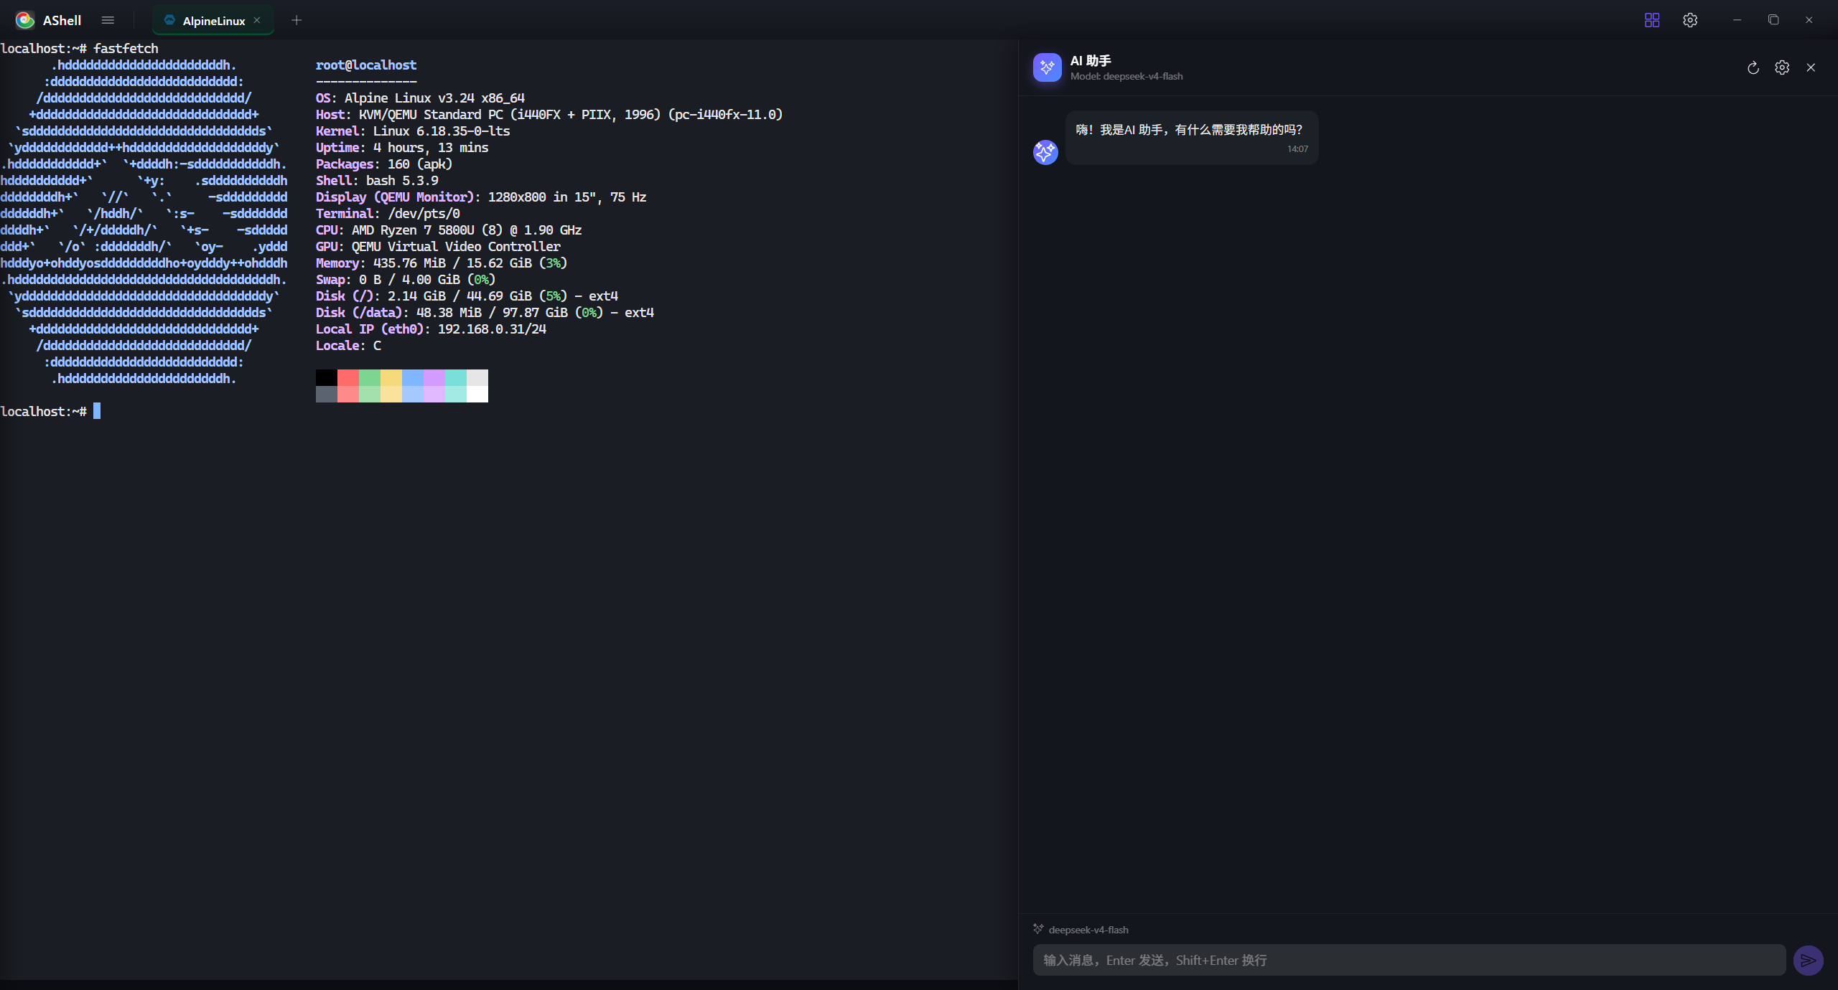Select deepseek-v4-flash model above input

click(1081, 929)
